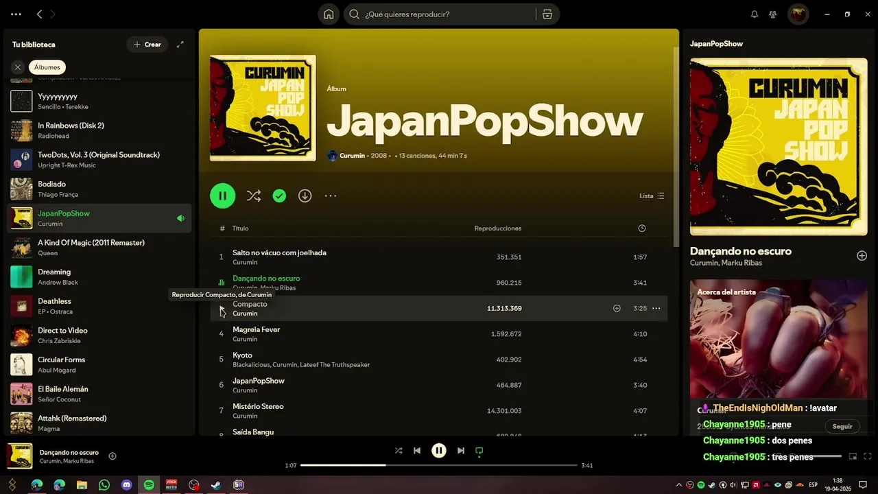Screen dimensions: 878x494
Task: Toggle repeat in the player bar
Action: point(479,451)
